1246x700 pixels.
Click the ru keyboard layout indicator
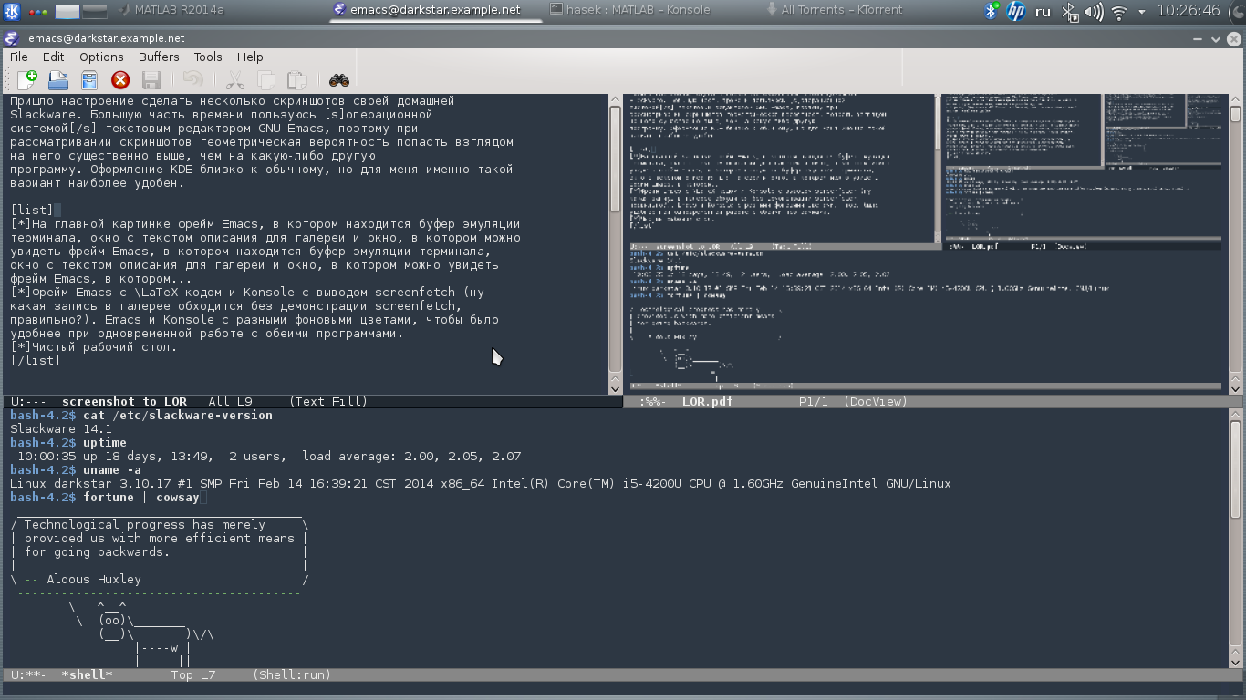coord(1044,12)
